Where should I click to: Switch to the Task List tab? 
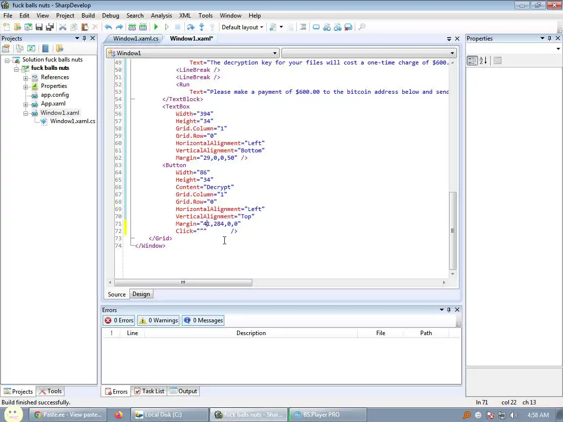pyautogui.click(x=150, y=391)
